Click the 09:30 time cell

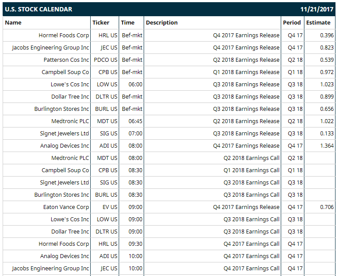tap(135, 244)
